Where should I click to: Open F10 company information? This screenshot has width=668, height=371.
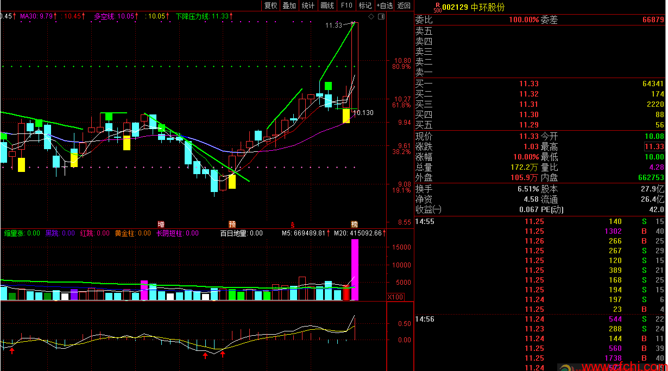(x=346, y=5)
